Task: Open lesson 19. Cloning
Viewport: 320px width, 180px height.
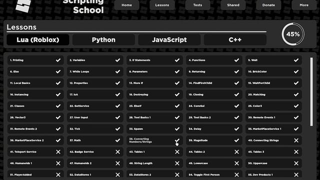Action: pyautogui.click(x=214, y=94)
